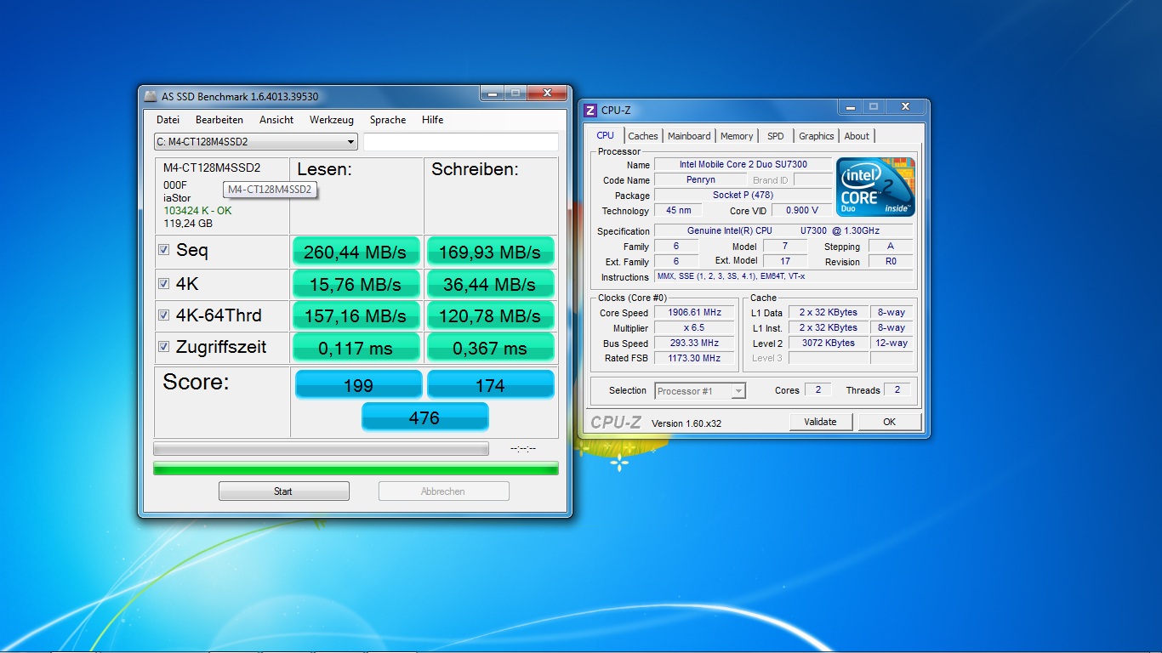Switch to the Mainboard tab in CPU-Z

pyautogui.click(x=689, y=136)
